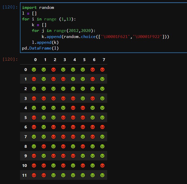Click row index label 11
Image resolution: width=187 pixels, height=184 pixels.
click(24, 175)
